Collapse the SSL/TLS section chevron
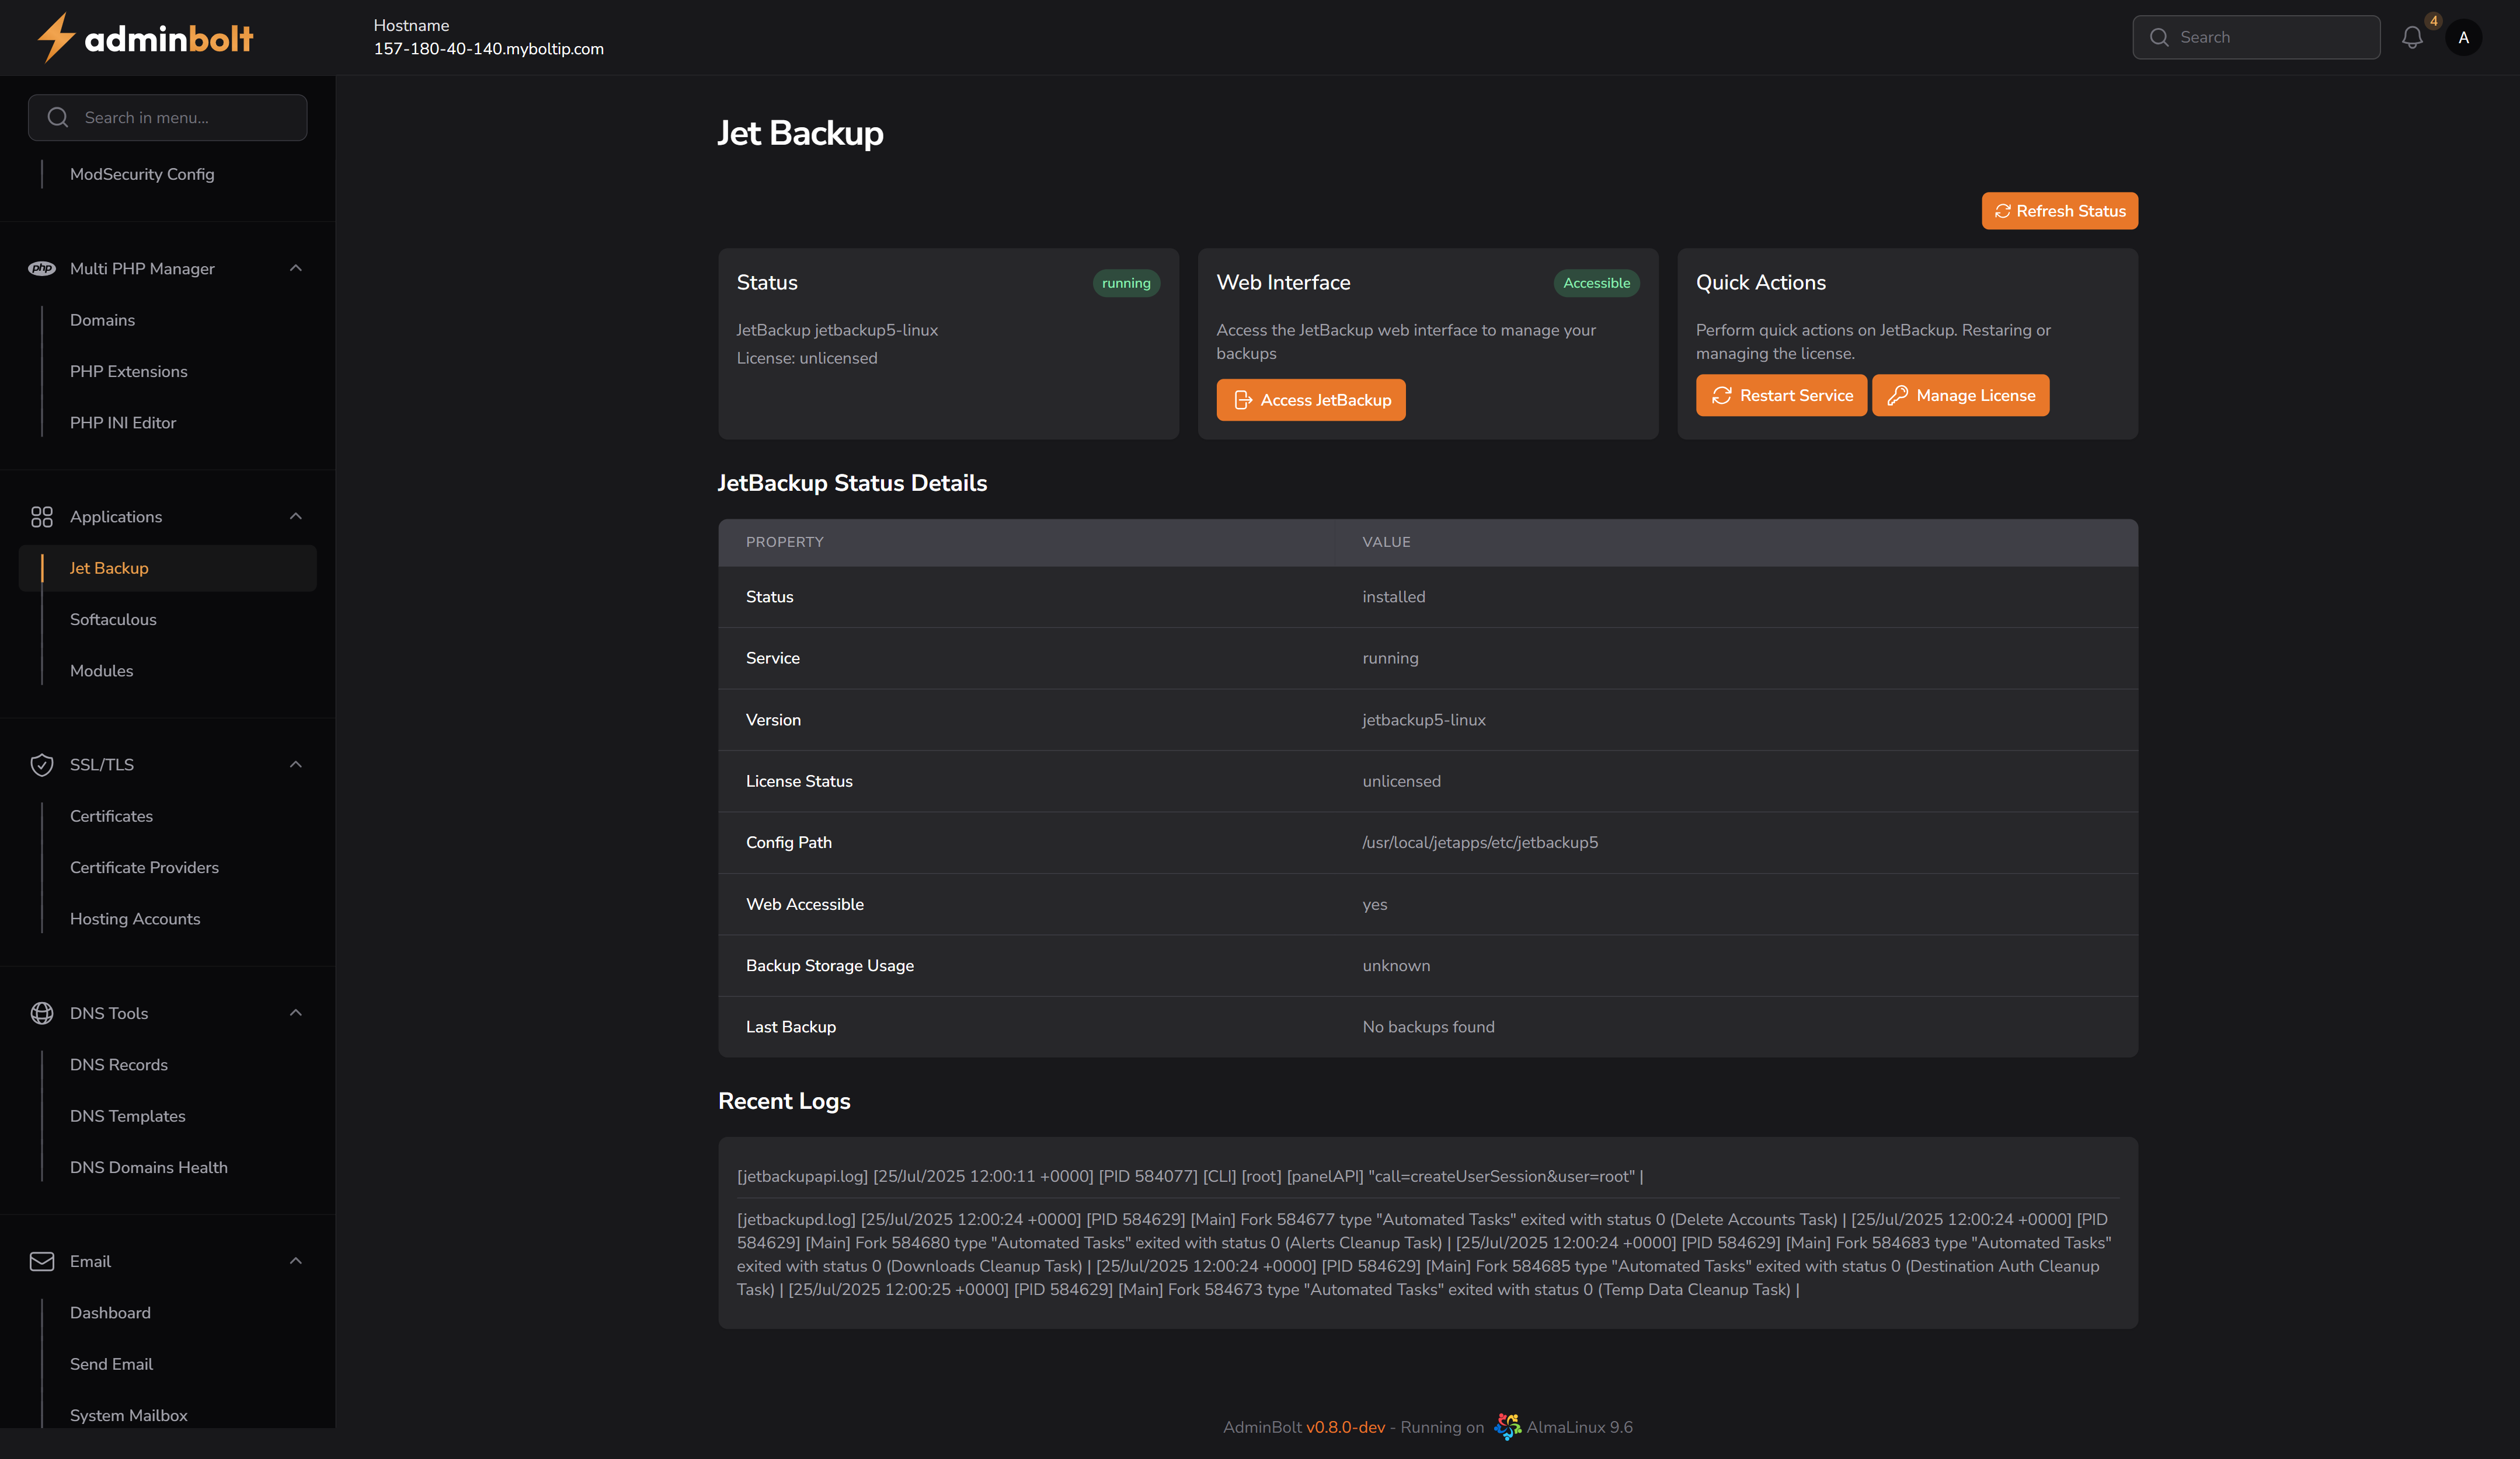This screenshot has width=2520, height=1459. (x=295, y=765)
